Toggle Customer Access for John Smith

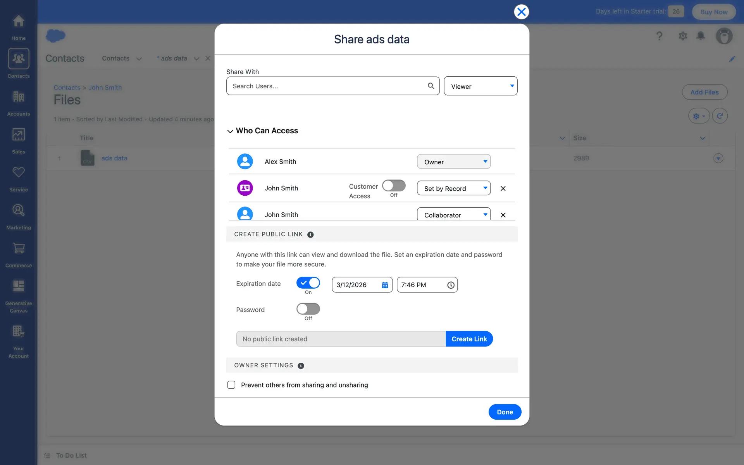click(x=394, y=186)
